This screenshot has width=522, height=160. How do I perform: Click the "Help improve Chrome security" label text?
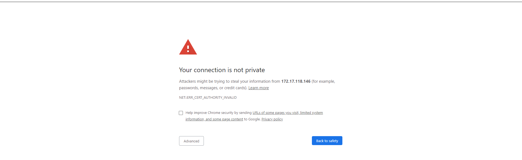click(219, 113)
